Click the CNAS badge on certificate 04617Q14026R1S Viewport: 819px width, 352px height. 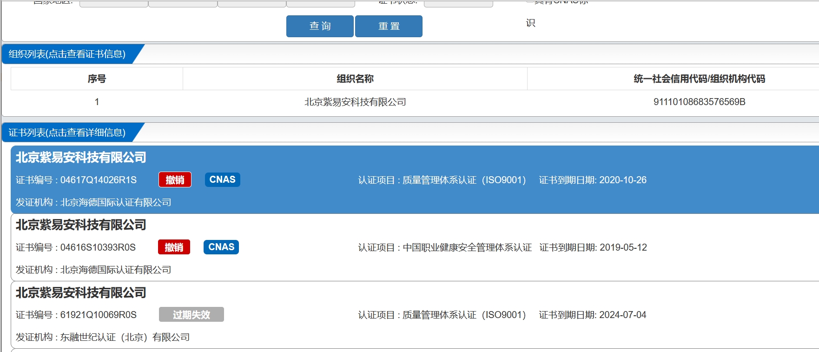pos(222,179)
